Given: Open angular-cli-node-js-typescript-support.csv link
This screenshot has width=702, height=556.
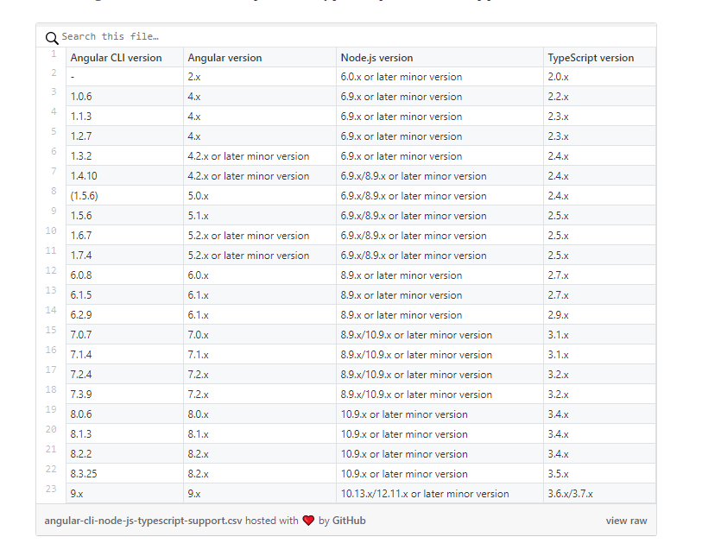Looking at the screenshot, I should pyautogui.click(x=143, y=521).
